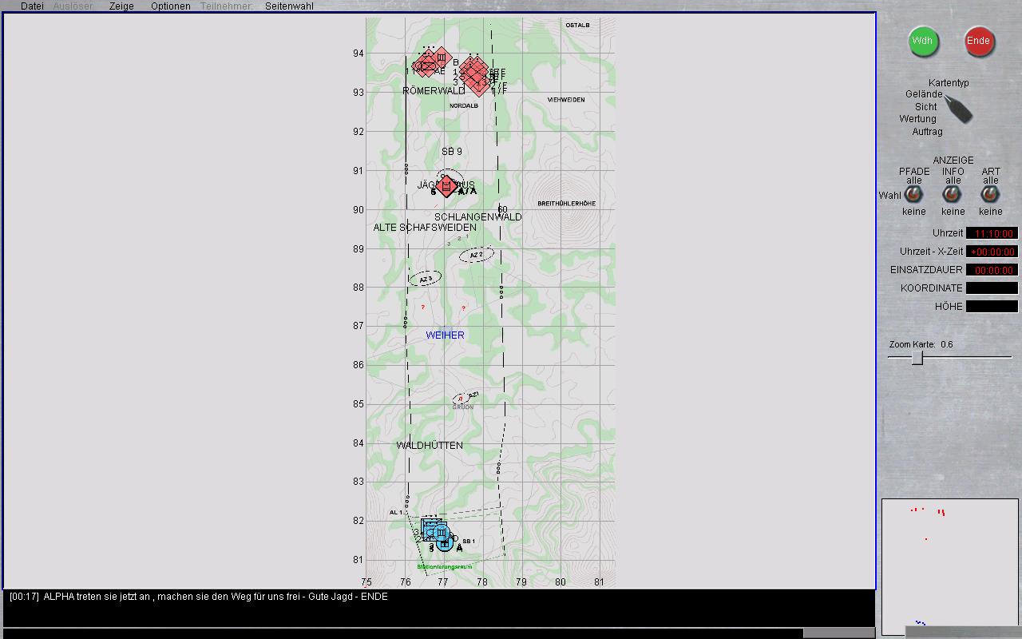Flip the PFADE display toggle switch
Screen dimensions: 1022x639
[913, 195]
